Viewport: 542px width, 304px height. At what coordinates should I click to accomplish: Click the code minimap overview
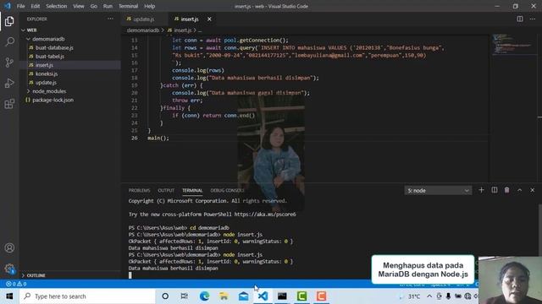pos(513,45)
